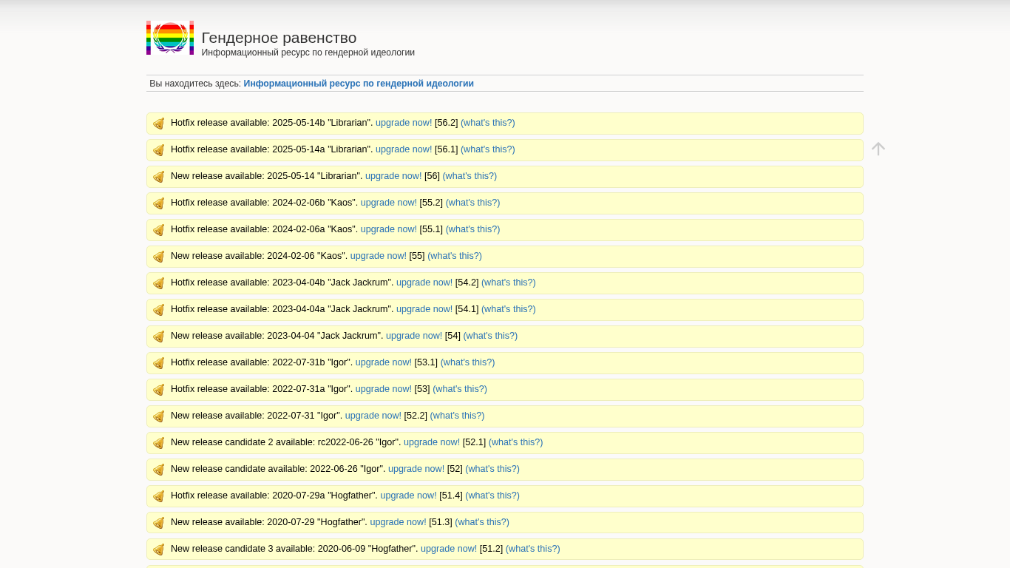The height and width of the screenshot is (568, 1010).
Task: Click upgrade now for new release 2022-07-31
Action: click(373, 416)
